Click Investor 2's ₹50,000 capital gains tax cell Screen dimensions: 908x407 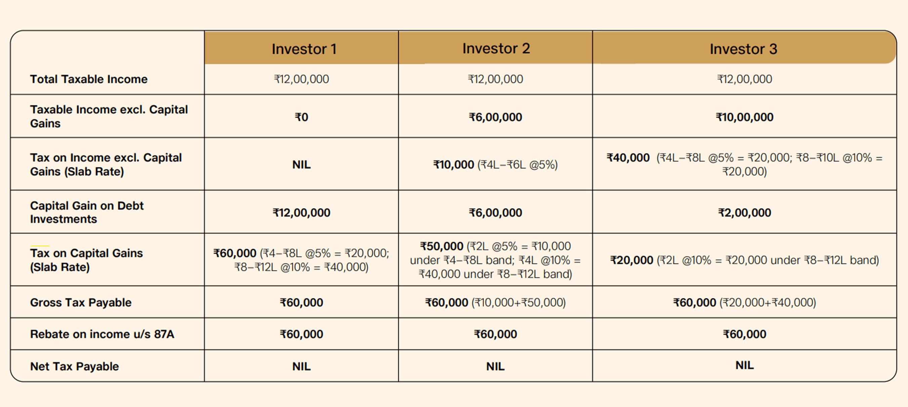tap(495, 260)
